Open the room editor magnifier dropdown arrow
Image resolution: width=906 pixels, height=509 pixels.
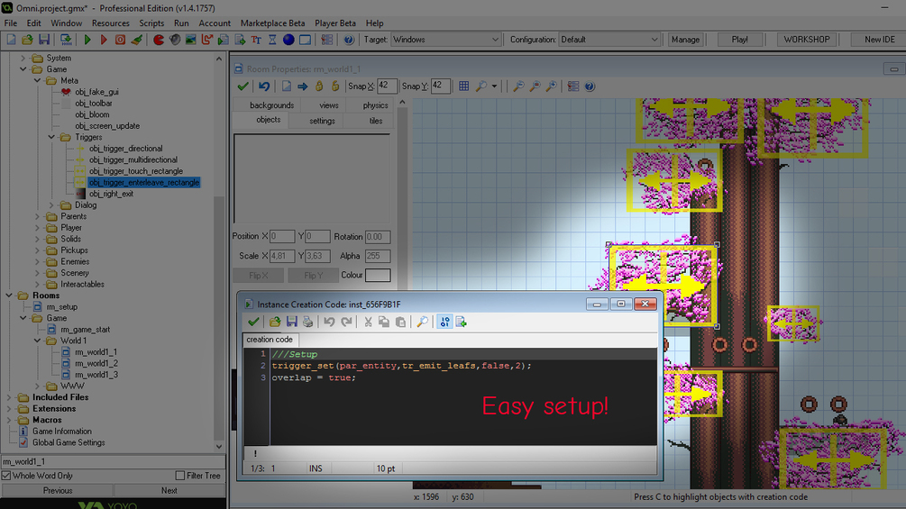[494, 86]
